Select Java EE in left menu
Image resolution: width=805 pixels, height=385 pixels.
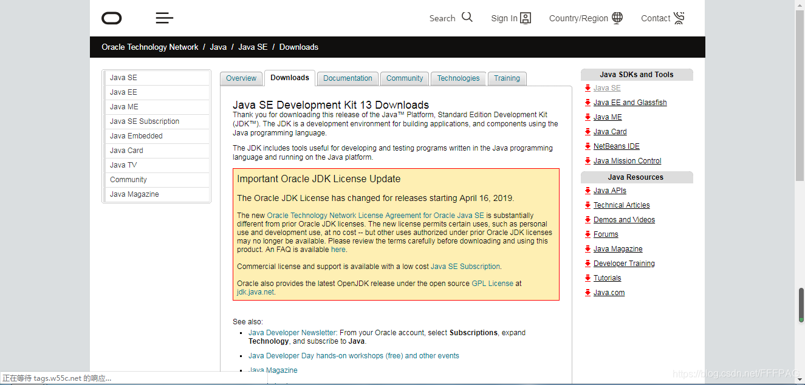(x=157, y=92)
